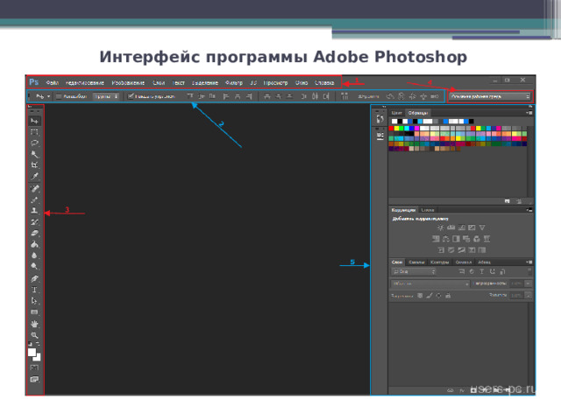Open the Просмотр menu

click(x=275, y=82)
